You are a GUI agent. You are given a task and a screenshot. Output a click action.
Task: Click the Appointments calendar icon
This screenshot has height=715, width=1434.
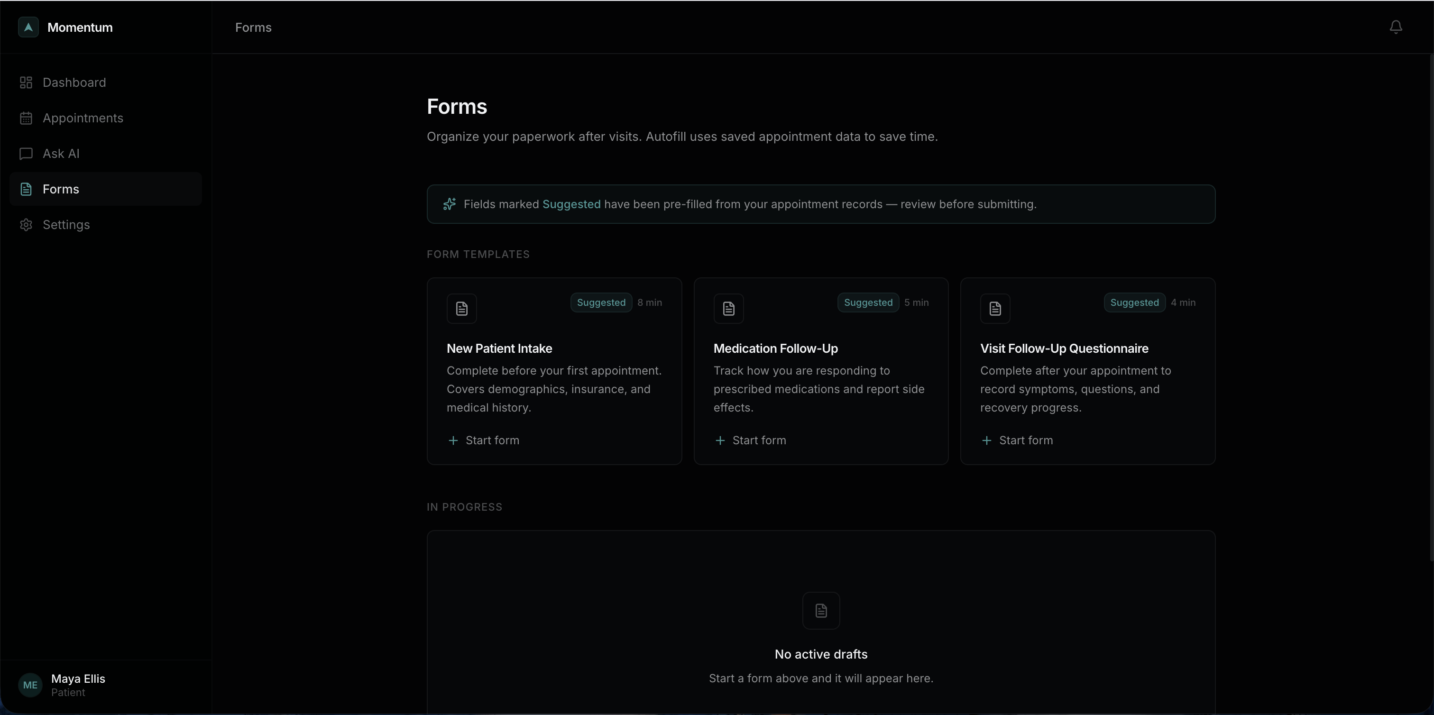pyautogui.click(x=26, y=118)
